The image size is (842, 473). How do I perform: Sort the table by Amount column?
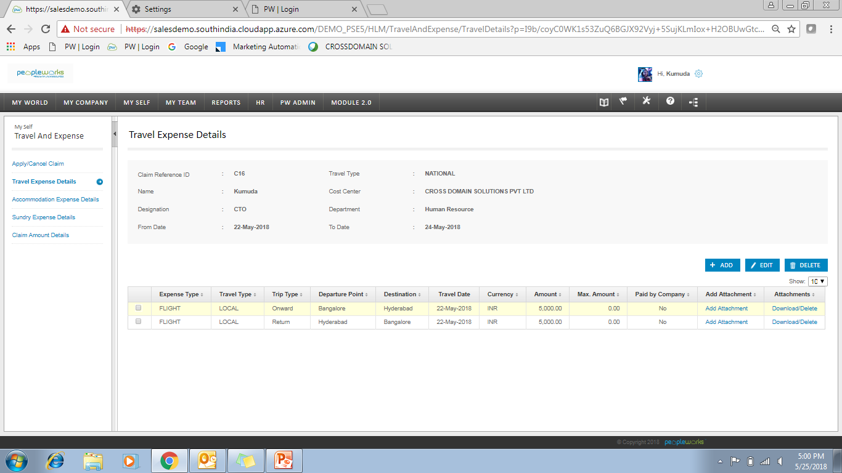(547, 294)
